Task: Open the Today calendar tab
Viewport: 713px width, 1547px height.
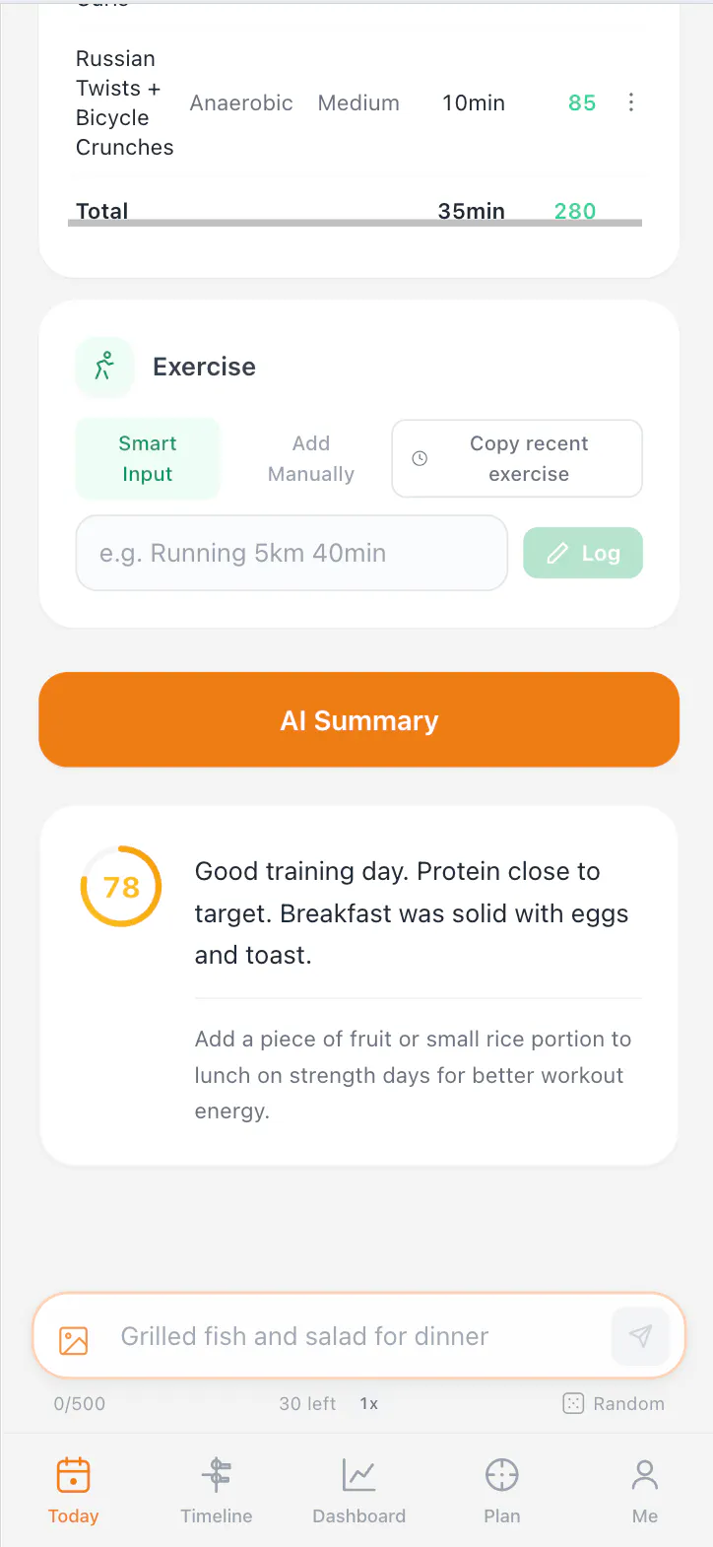Action: point(74,1491)
